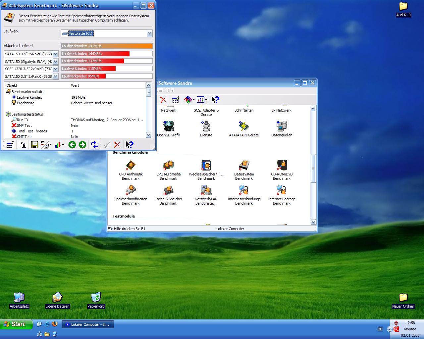Launch Internet Explorer from quick launch
Image resolution: width=424 pixels, height=339 pixels.
(47, 324)
